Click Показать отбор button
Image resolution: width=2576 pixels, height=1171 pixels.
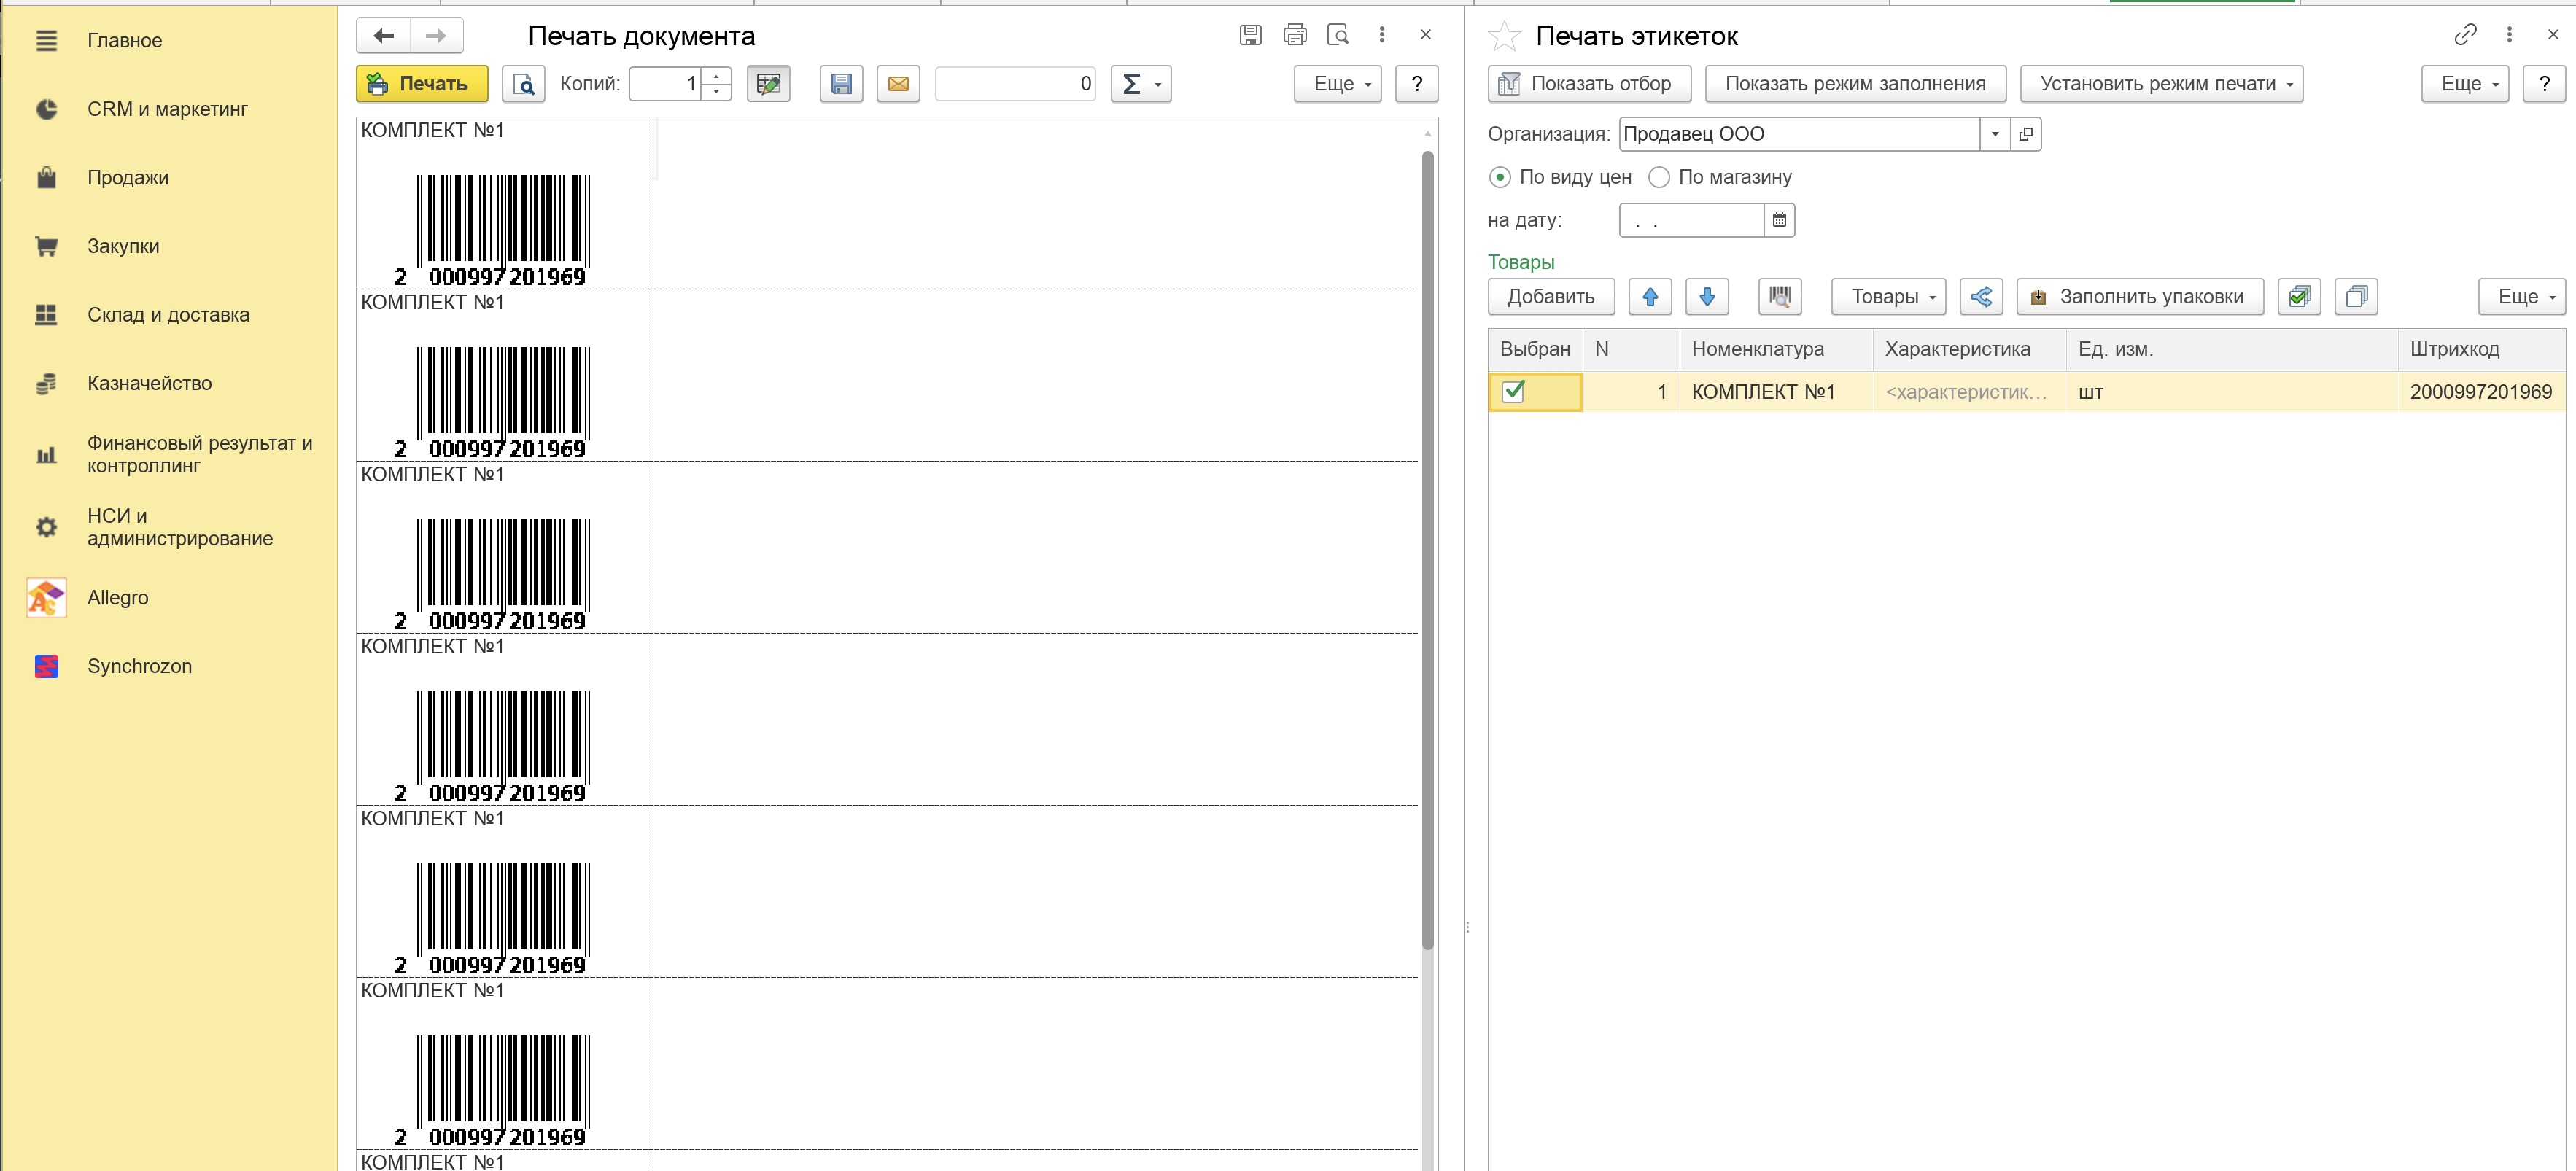[x=1589, y=84]
